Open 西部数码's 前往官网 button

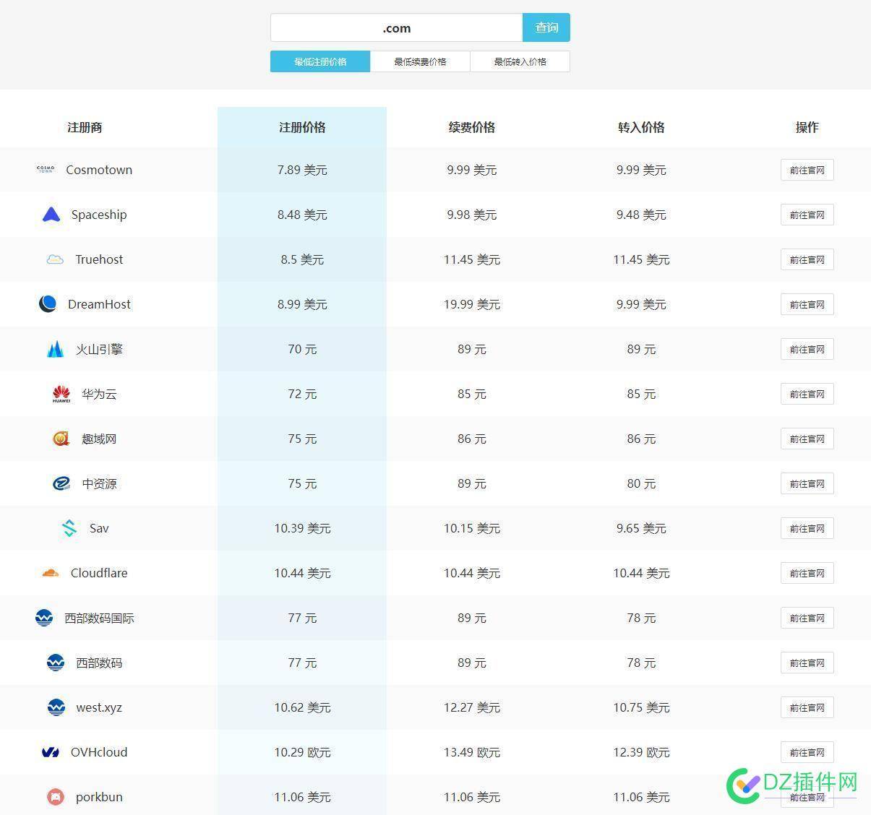(807, 663)
